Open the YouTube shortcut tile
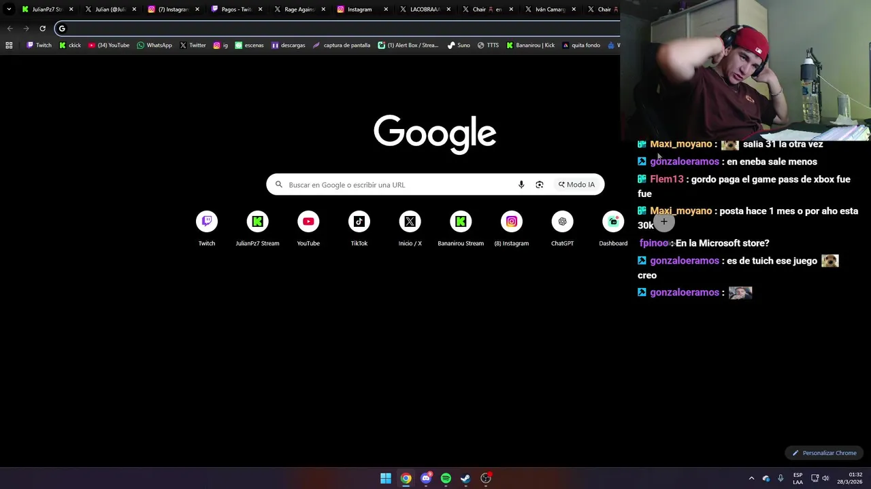The width and height of the screenshot is (871, 489). click(x=308, y=229)
